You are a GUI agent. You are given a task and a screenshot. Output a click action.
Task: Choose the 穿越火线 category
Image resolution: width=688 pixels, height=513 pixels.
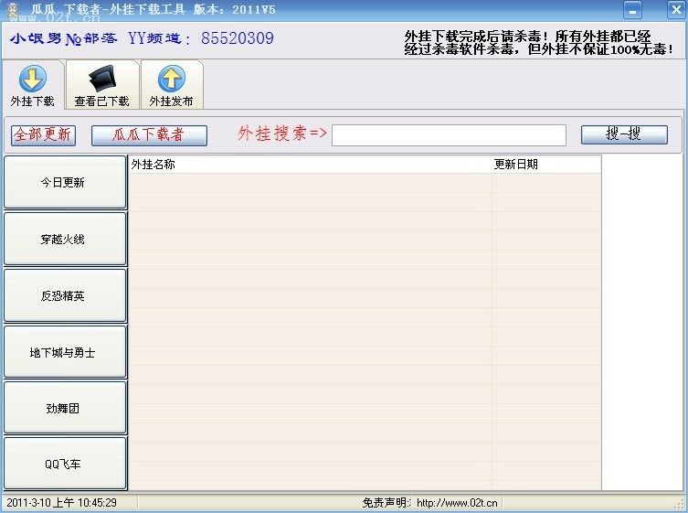click(65, 240)
